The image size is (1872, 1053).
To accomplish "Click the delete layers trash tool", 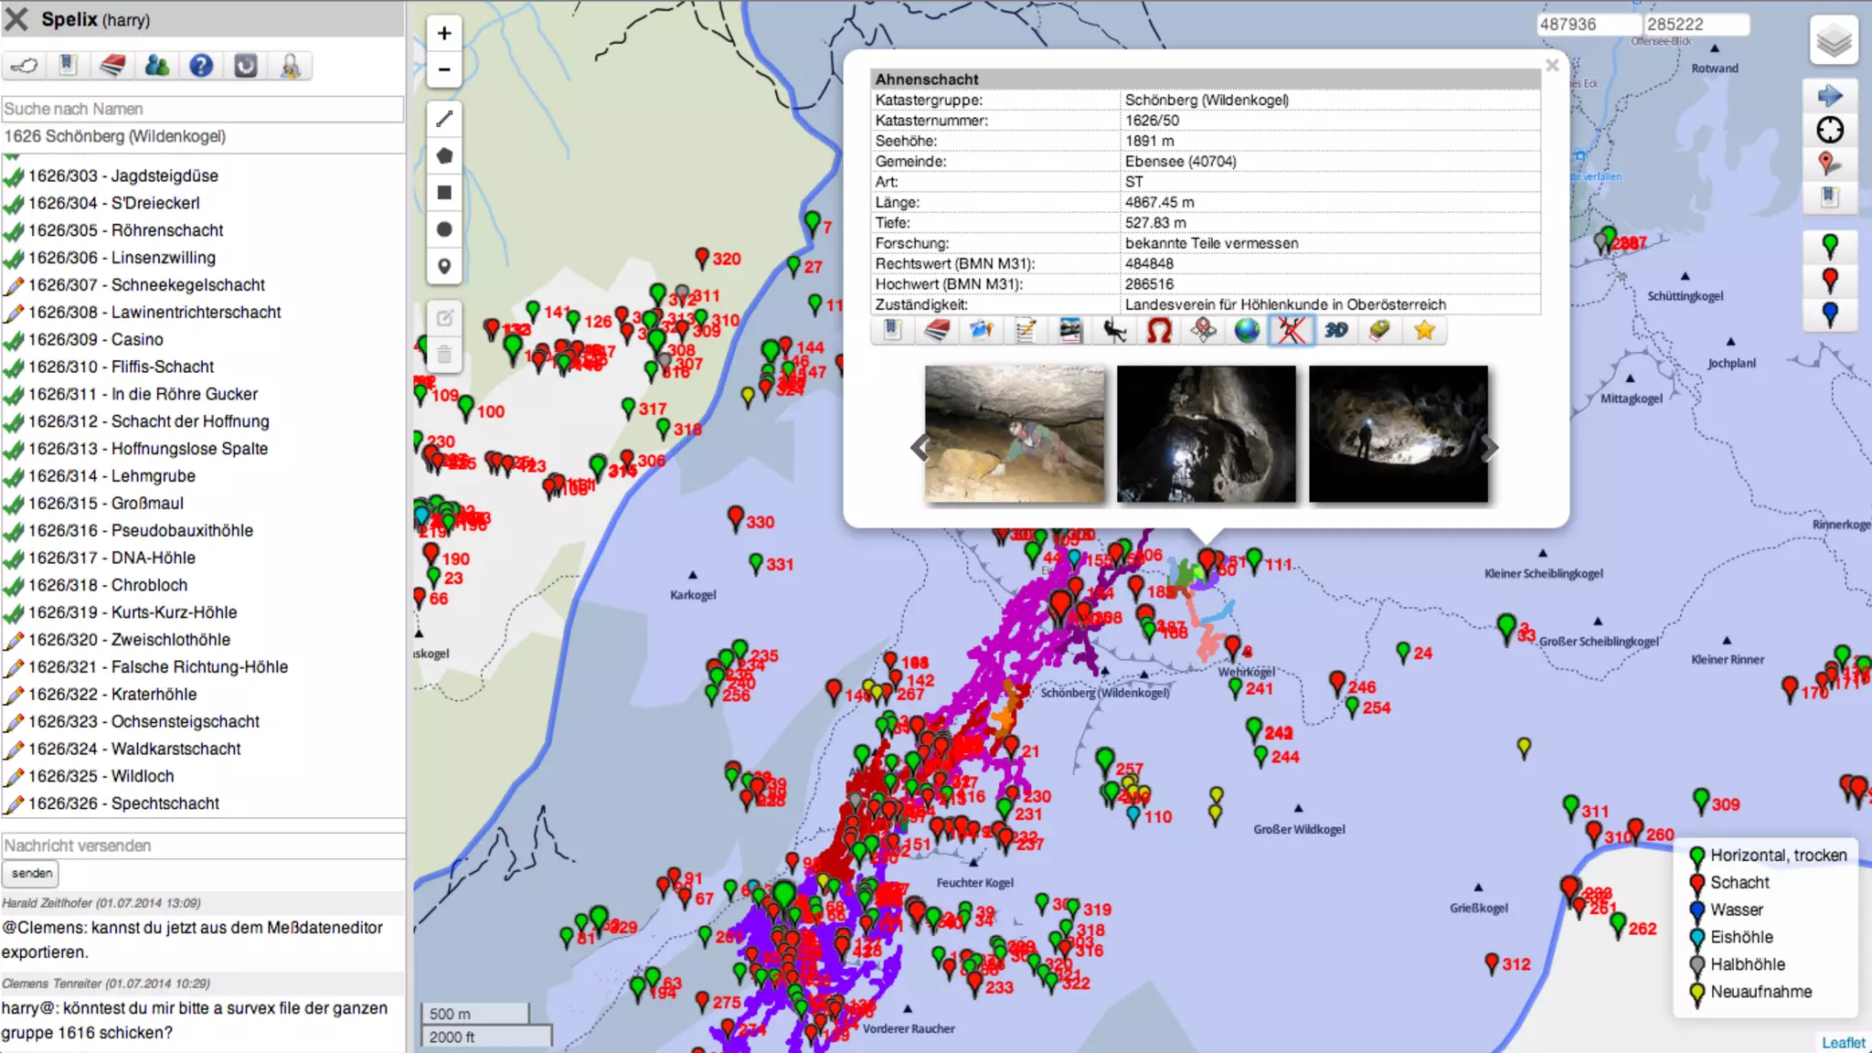I will [x=444, y=355].
